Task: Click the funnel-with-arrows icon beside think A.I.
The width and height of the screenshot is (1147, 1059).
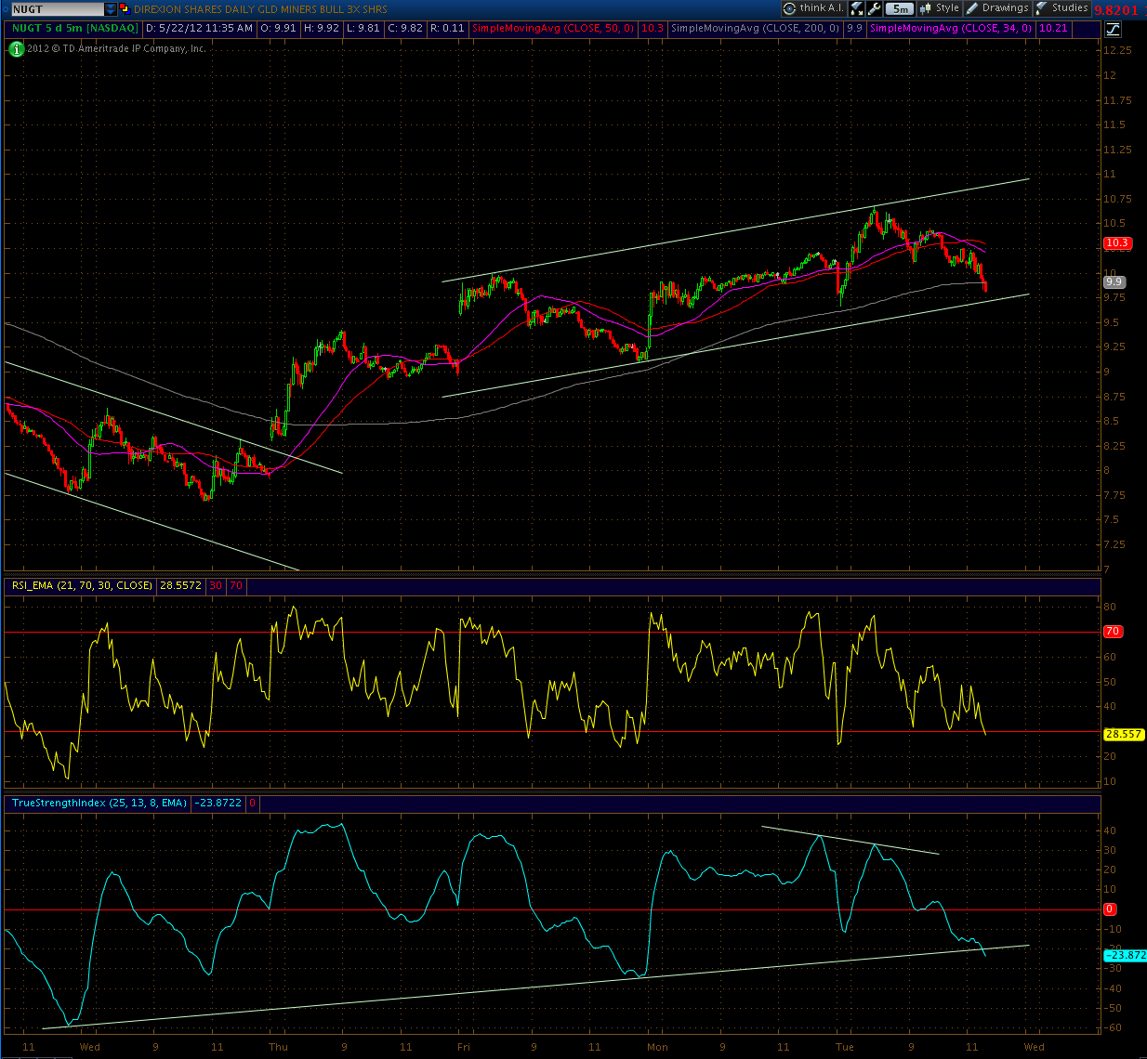Action: point(857,8)
